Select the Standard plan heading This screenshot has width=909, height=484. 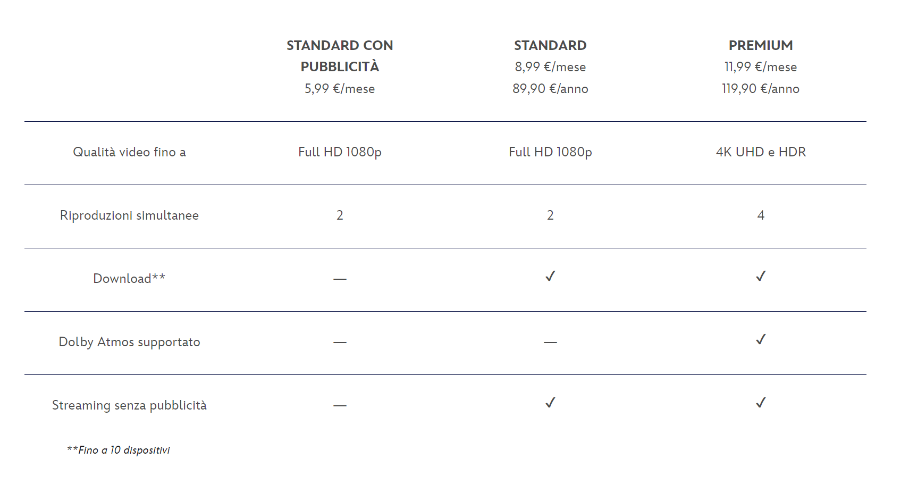pos(550,45)
